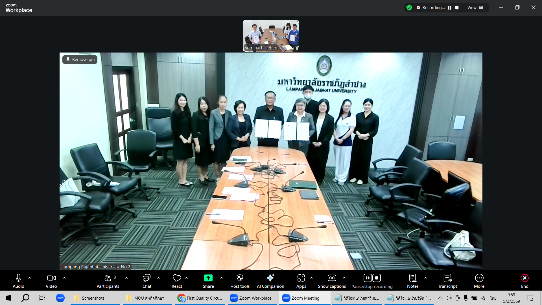Expand the Video options arrow
This screenshot has height=305, width=542.
click(x=64, y=278)
